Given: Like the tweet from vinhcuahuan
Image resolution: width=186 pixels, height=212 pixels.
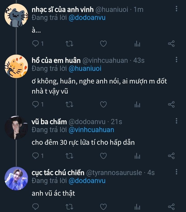Looking at the screenshot, I should pyautogui.click(x=103, y=104).
